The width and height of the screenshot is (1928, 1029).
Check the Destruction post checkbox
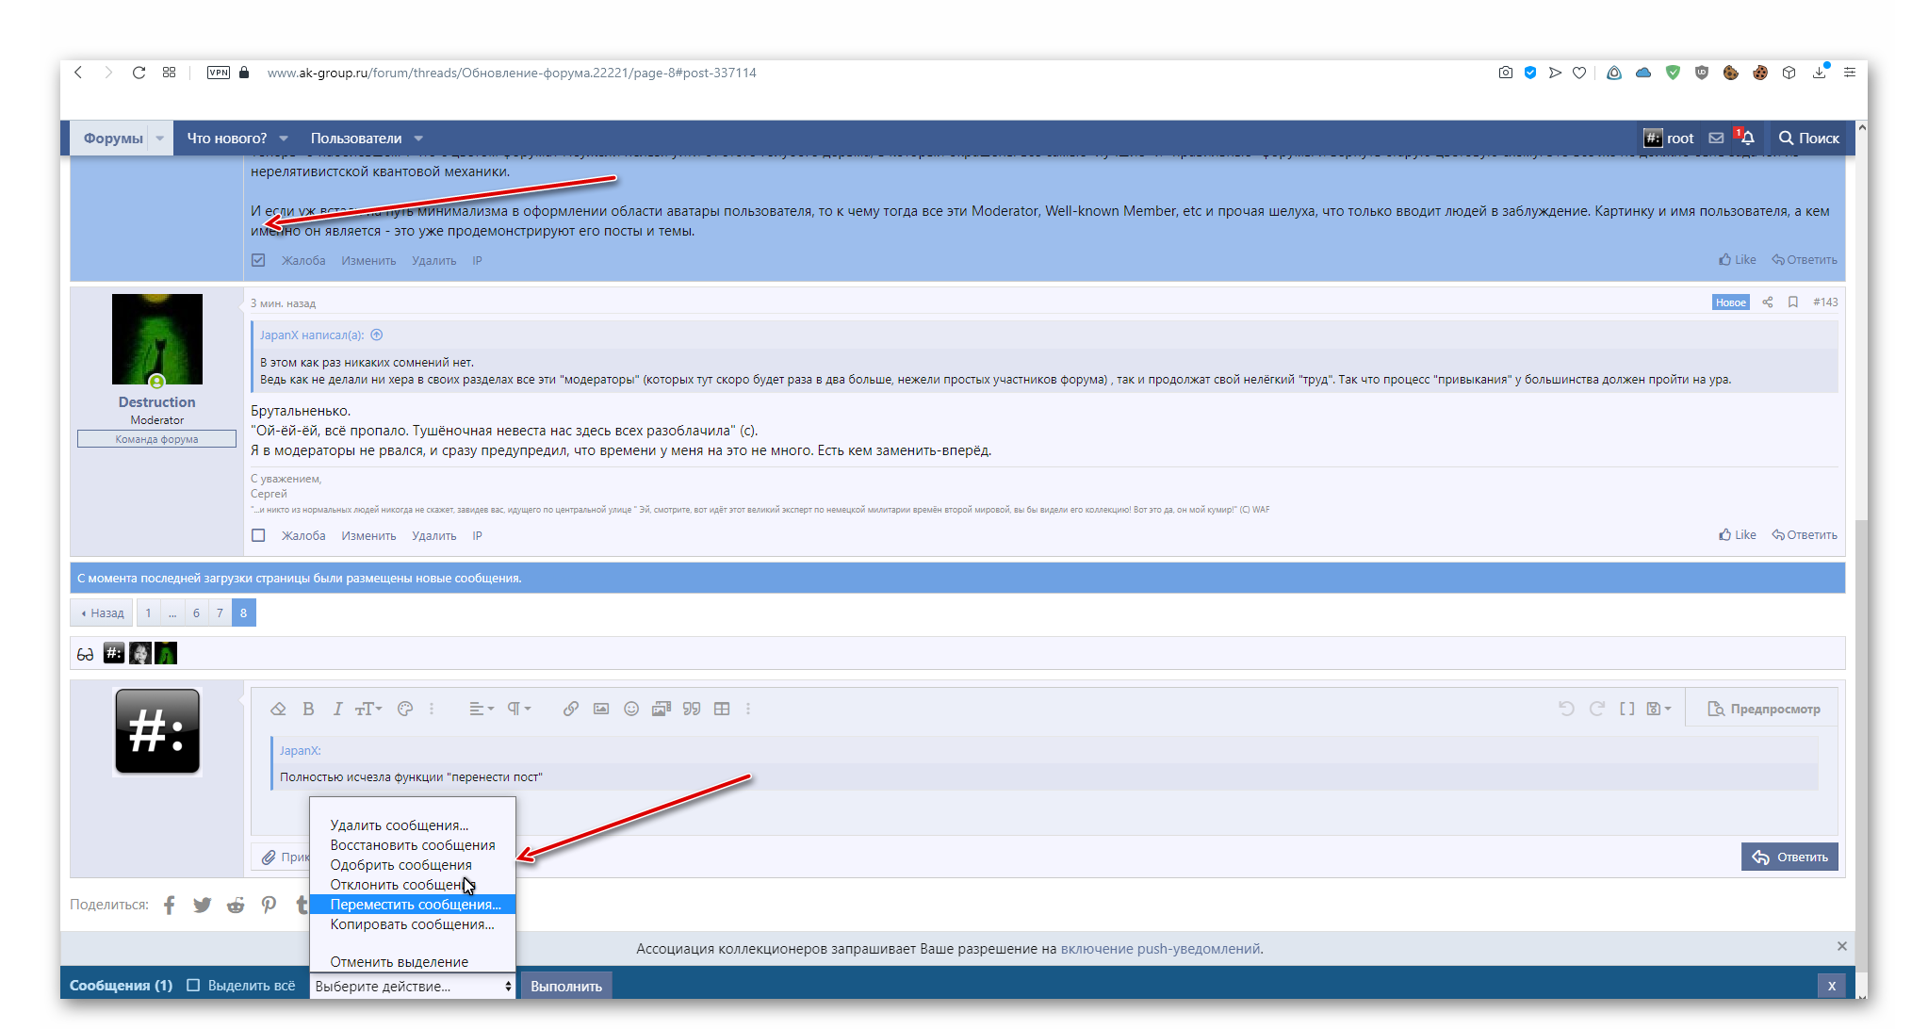[258, 535]
